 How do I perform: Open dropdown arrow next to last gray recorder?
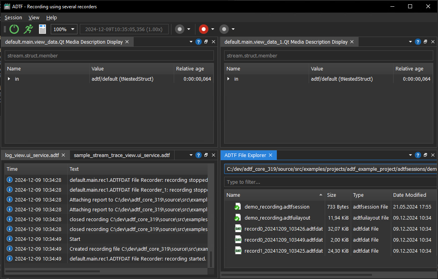coord(233,29)
